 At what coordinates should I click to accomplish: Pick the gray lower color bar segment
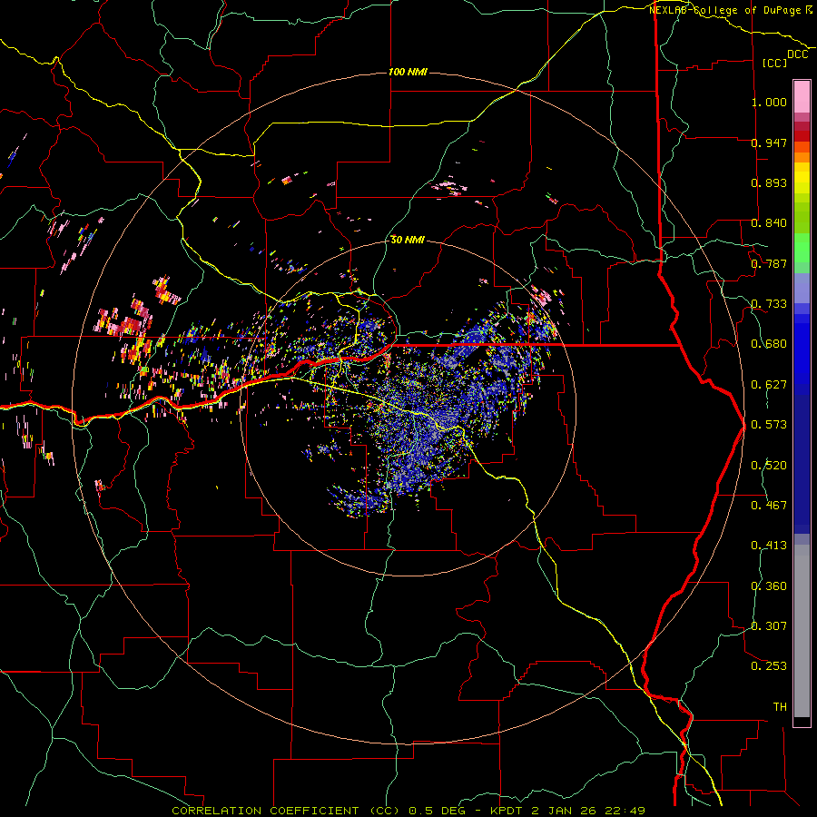(802, 631)
